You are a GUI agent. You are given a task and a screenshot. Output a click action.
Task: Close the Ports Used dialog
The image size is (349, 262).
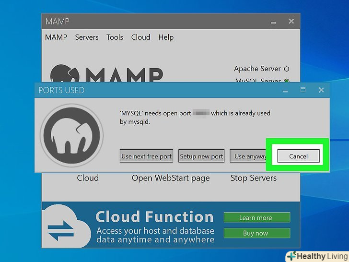click(321, 90)
